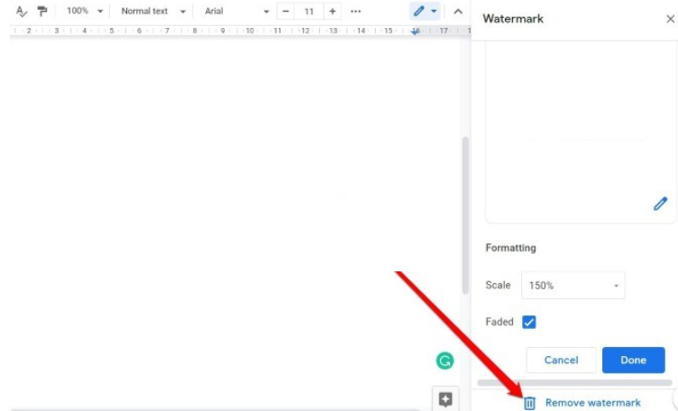Click the Watermark panel horizontal scrollbar

pyautogui.click(x=574, y=382)
